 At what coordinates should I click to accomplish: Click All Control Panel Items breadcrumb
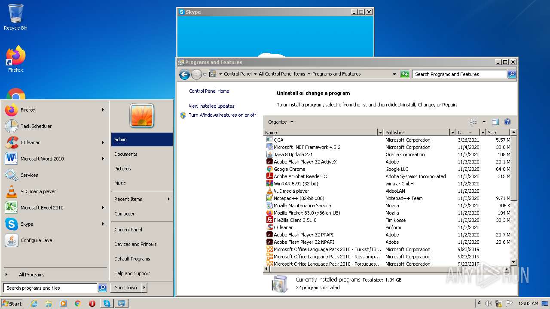(282, 74)
